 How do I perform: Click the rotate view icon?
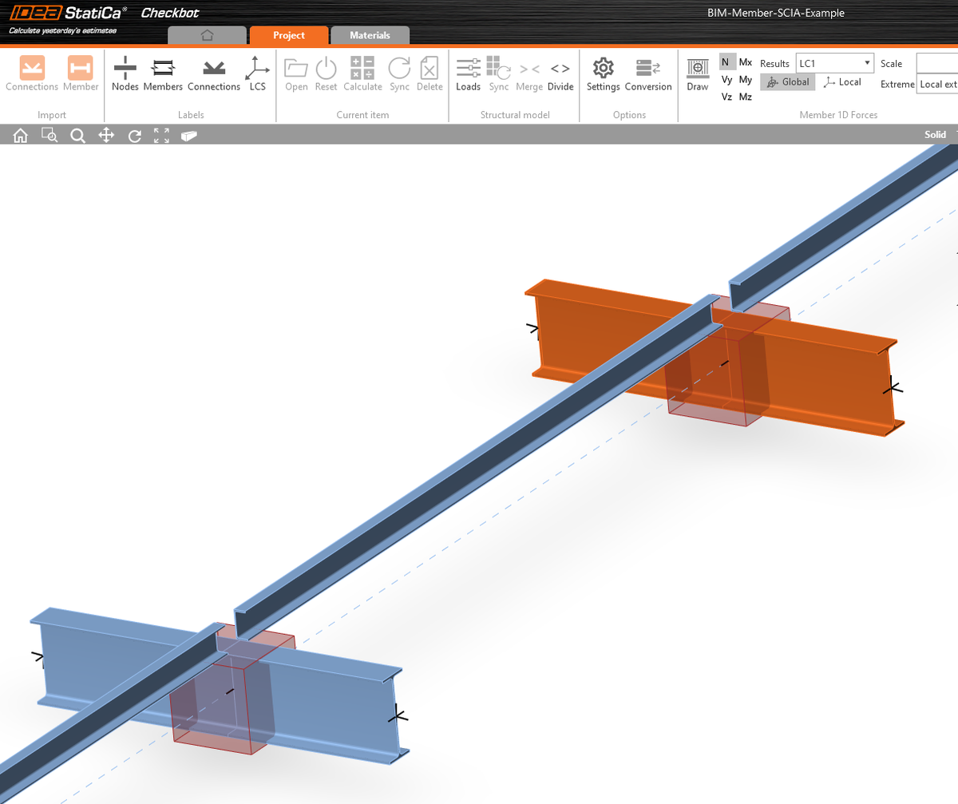pos(133,135)
